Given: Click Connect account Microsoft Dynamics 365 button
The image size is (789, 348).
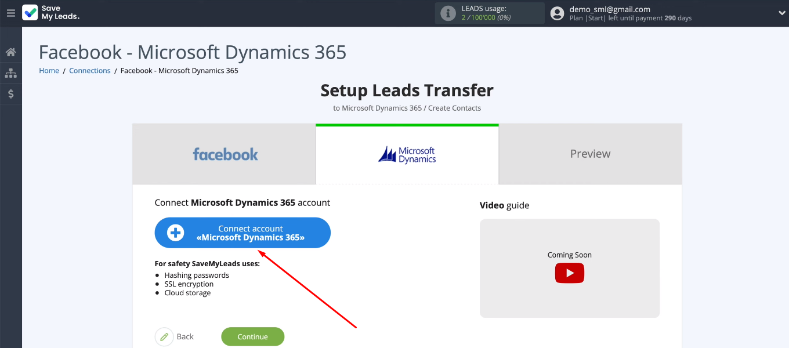Looking at the screenshot, I should click(x=249, y=233).
